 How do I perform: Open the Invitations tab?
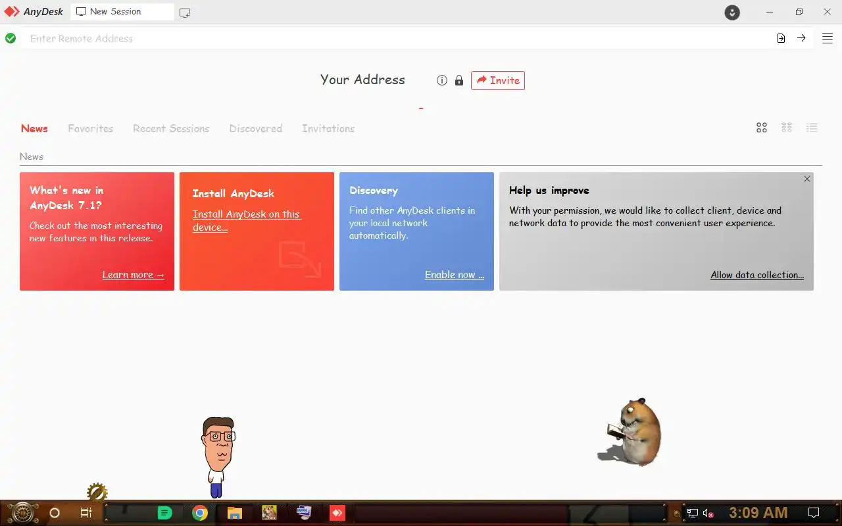[x=328, y=128]
